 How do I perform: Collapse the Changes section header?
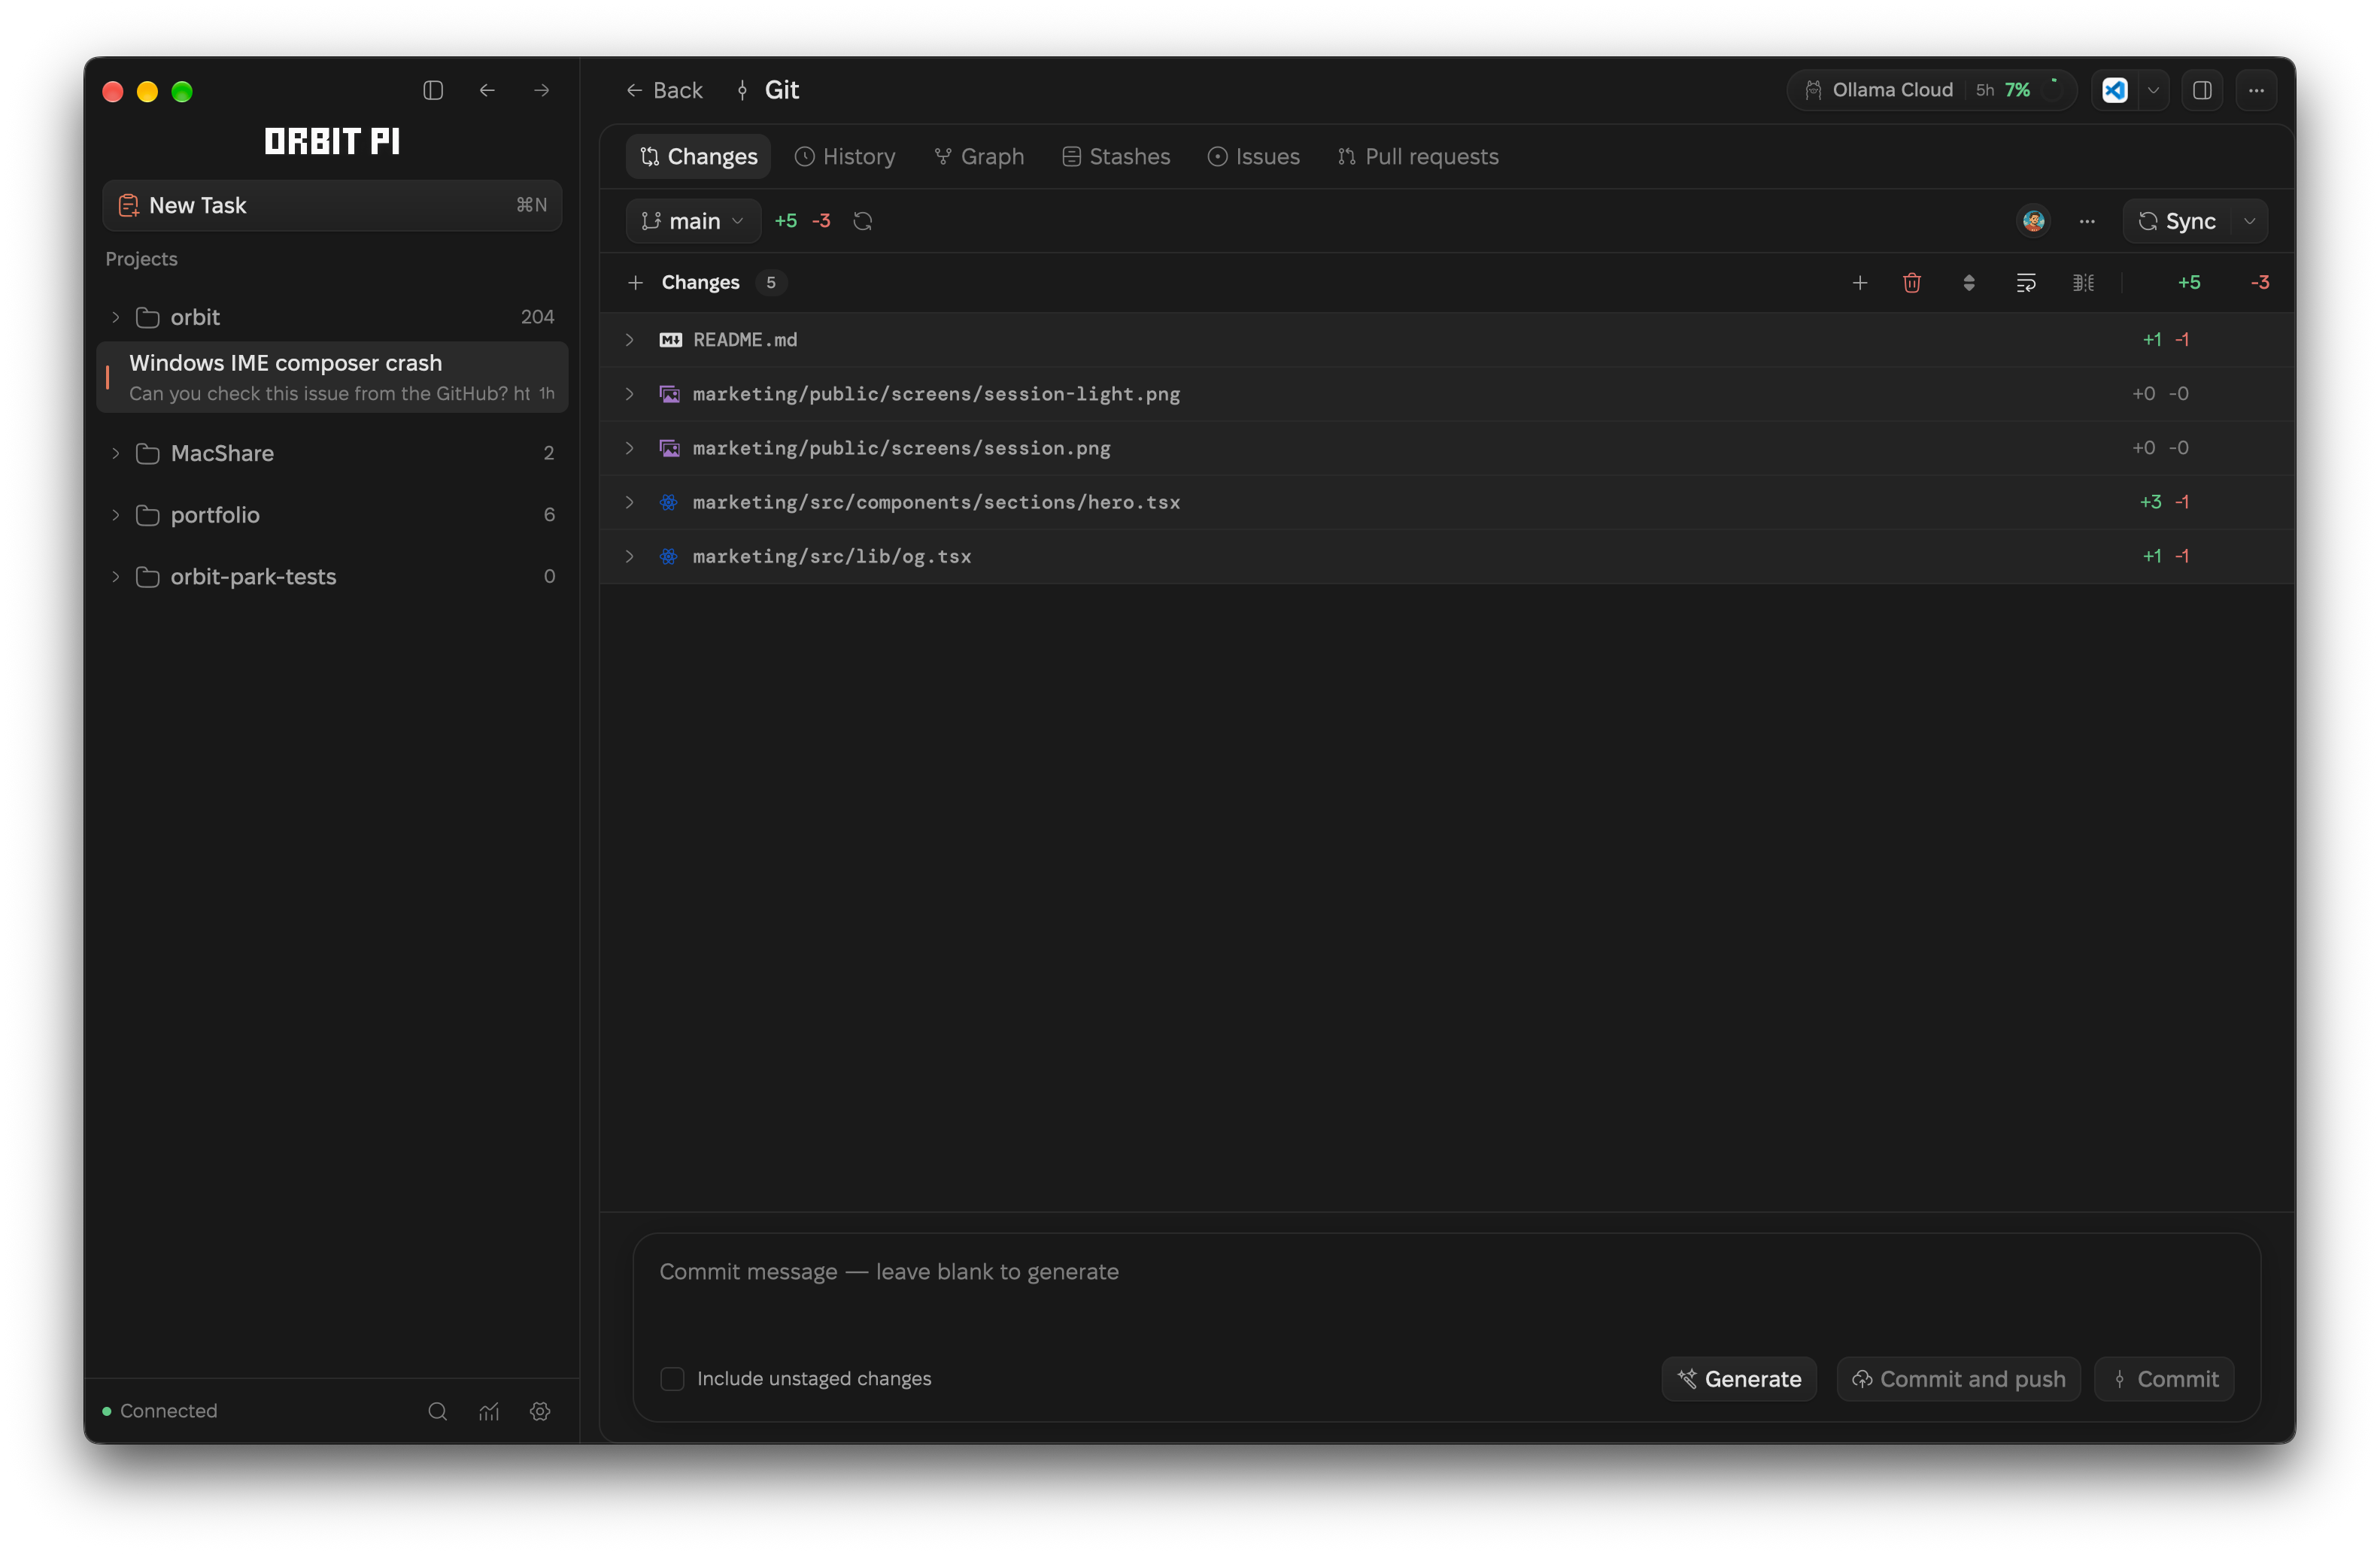[x=700, y=283]
